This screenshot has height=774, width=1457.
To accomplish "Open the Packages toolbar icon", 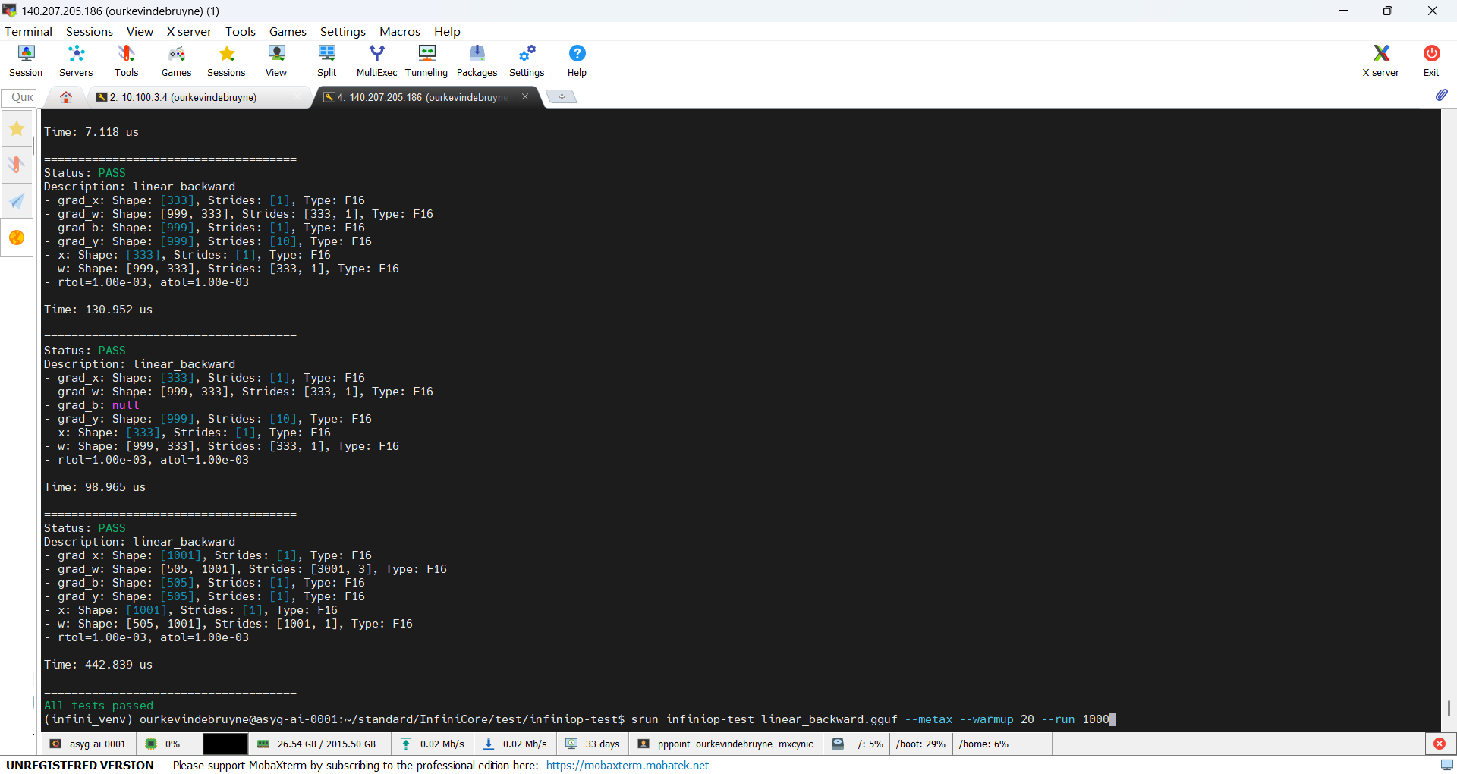I will 477,61.
